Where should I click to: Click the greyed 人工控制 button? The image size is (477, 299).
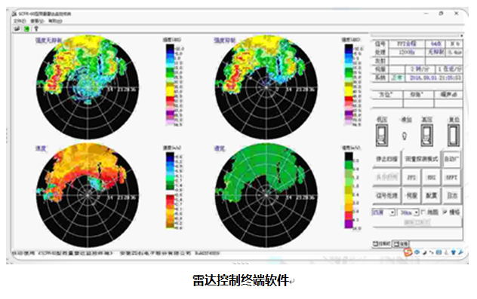pyautogui.click(x=386, y=177)
